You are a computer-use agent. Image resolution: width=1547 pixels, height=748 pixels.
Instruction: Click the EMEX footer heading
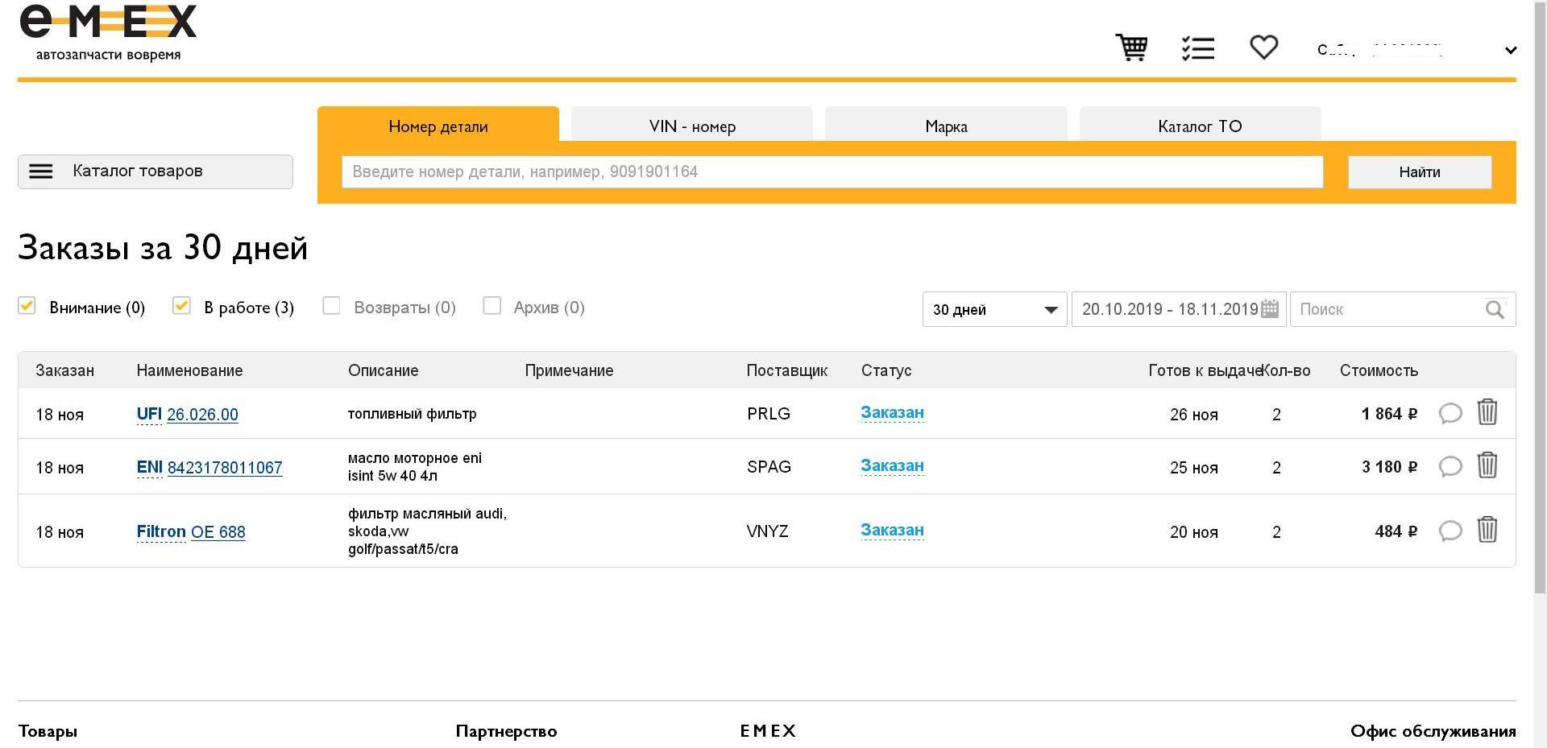[768, 731]
